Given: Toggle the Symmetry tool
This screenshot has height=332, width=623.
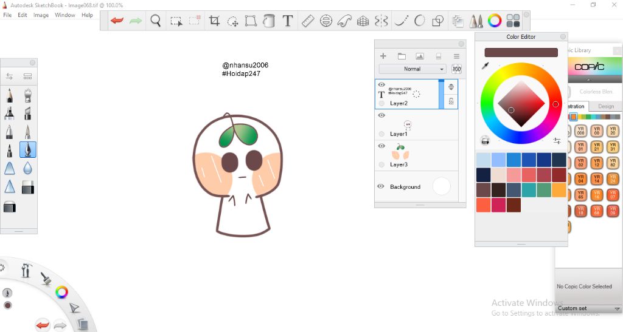Looking at the screenshot, I should tap(381, 21).
